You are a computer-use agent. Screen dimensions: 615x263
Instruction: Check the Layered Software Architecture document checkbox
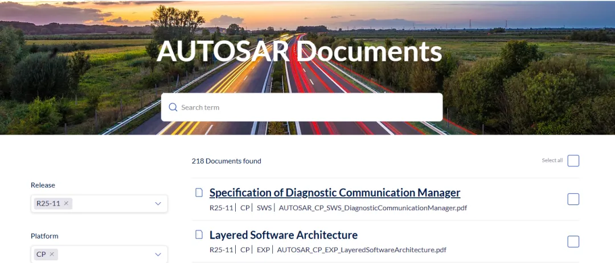point(573,241)
